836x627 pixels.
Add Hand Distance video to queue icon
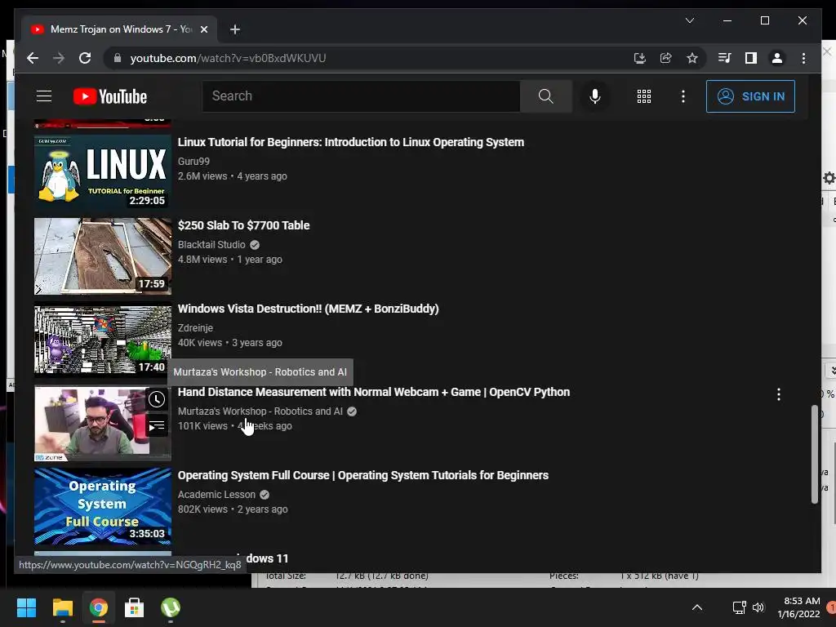tap(156, 426)
